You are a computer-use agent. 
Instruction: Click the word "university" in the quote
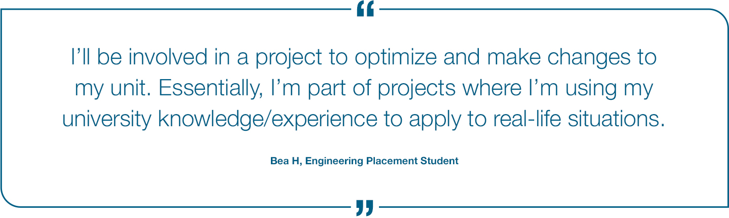(x=107, y=120)
